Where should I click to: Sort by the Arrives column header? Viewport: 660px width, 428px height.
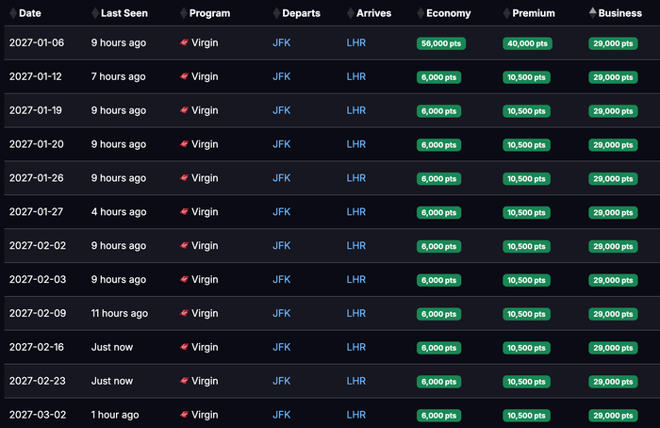pos(370,13)
